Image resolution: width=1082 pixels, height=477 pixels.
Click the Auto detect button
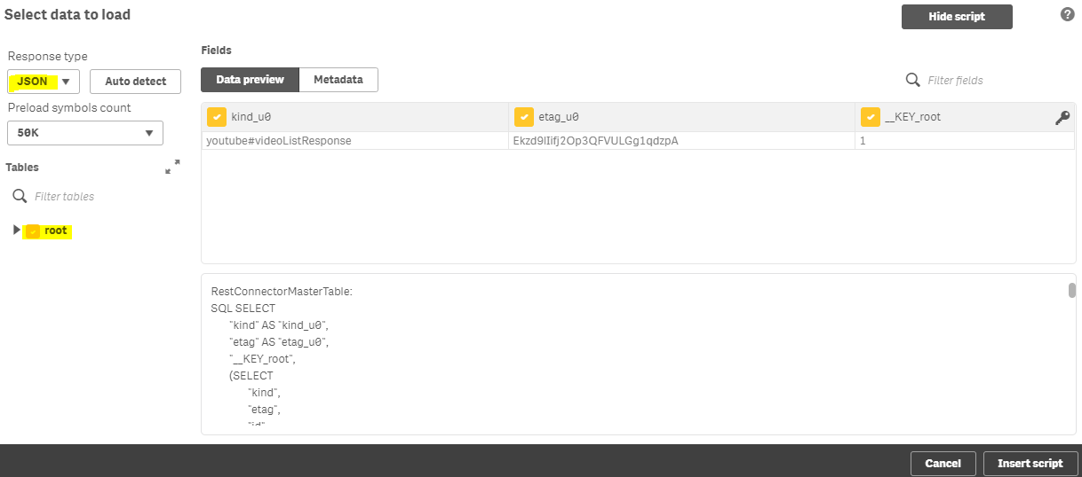tap(136, 82)
